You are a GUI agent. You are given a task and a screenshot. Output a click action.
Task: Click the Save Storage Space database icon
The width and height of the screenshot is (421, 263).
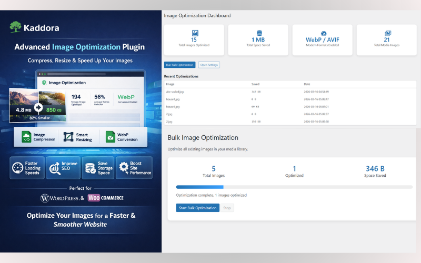click(90, 168)
